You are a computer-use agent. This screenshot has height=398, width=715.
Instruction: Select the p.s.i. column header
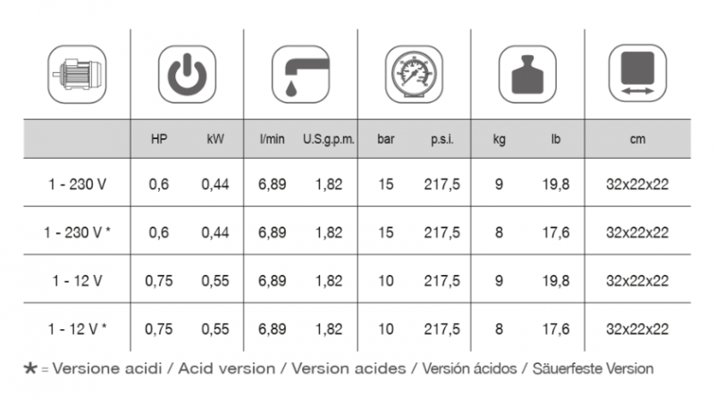tap(442, 139)
